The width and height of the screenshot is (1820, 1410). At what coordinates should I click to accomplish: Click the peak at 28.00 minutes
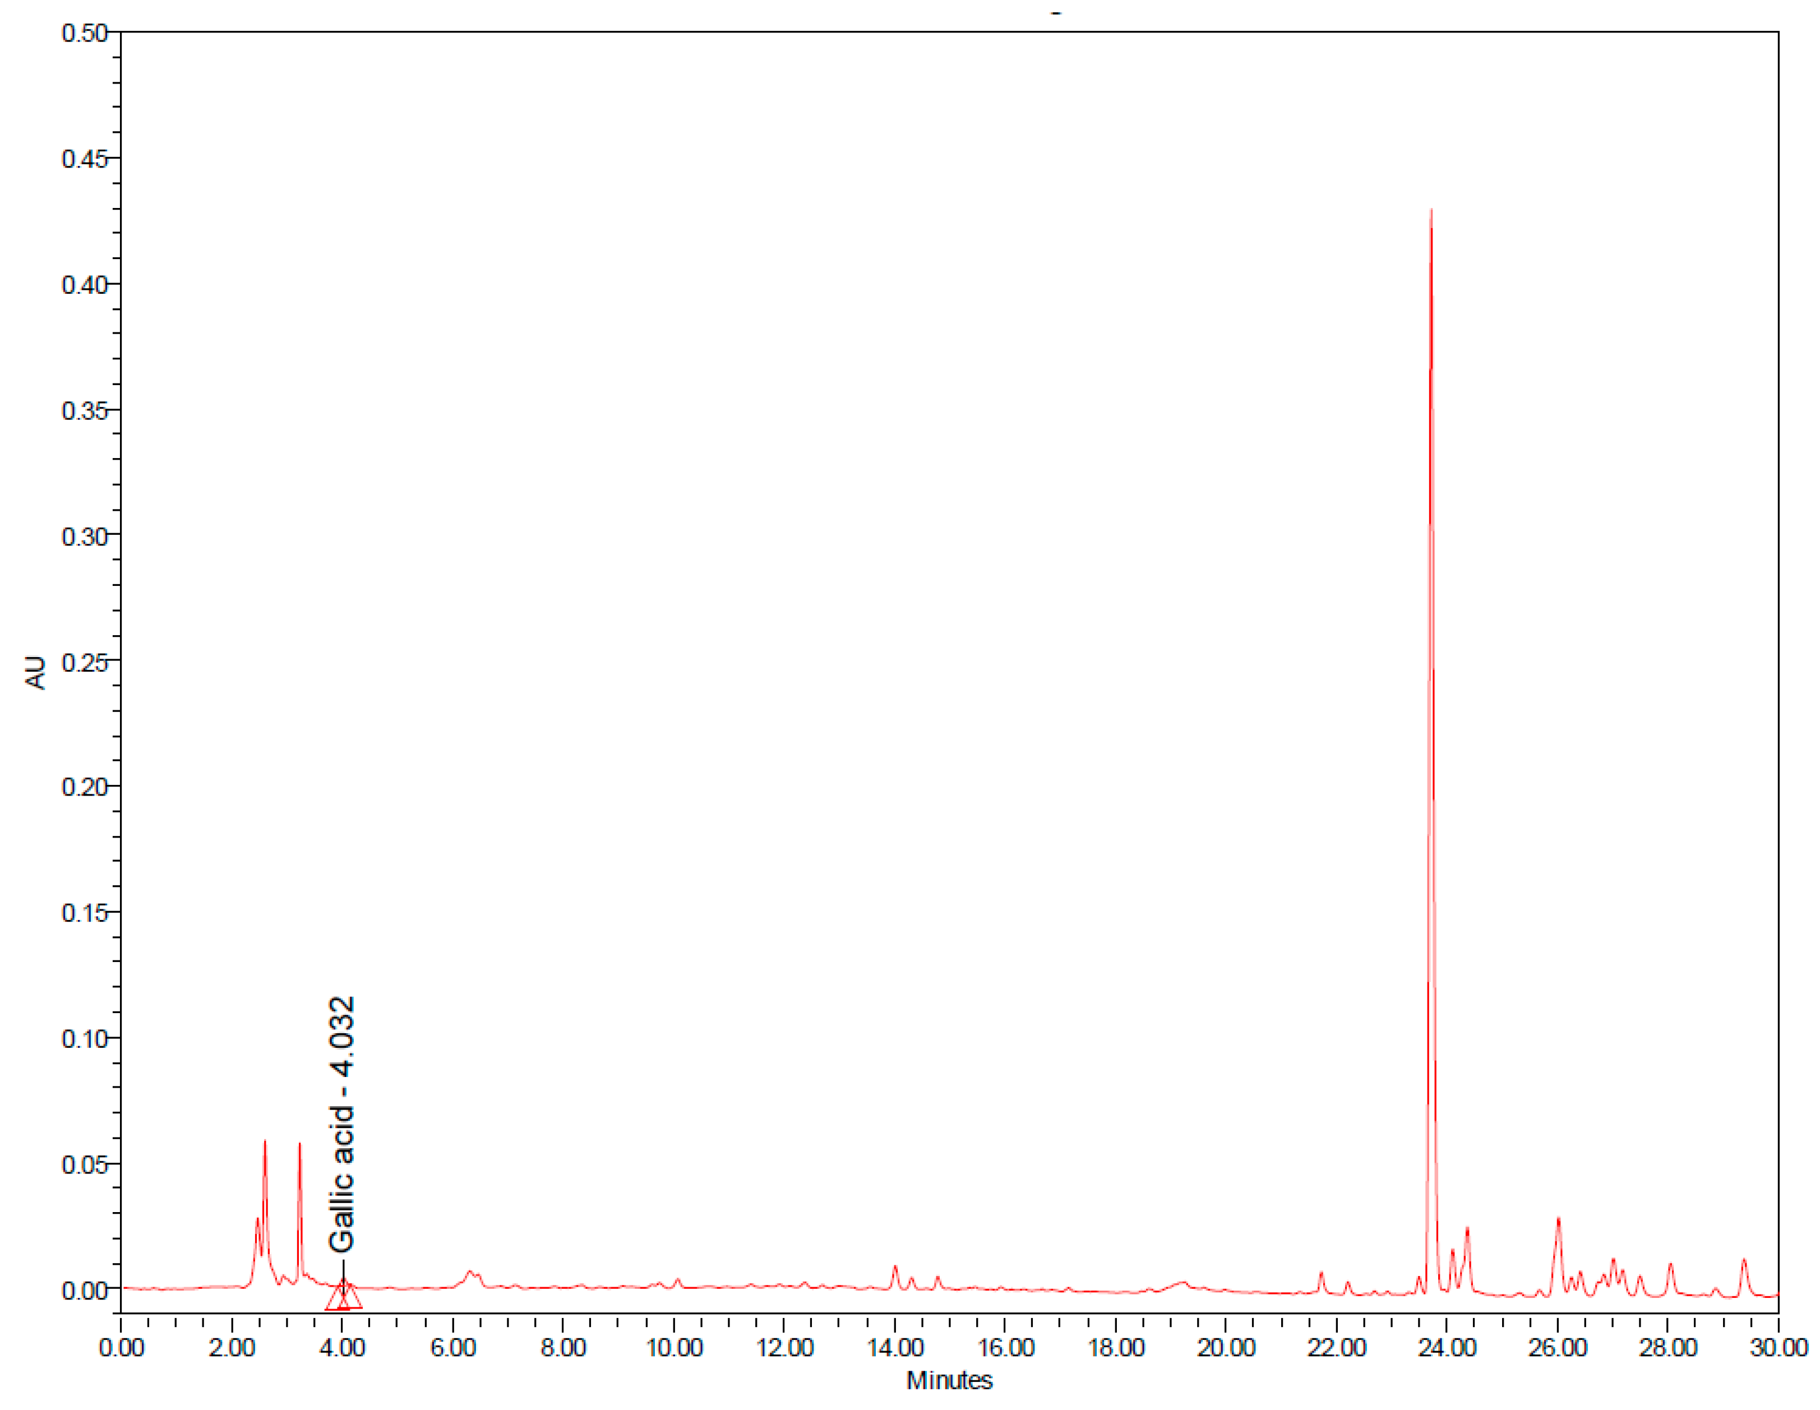[x=1670, y=1265]
